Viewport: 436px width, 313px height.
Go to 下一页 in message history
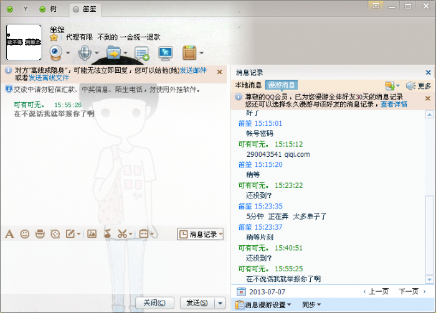412,291
